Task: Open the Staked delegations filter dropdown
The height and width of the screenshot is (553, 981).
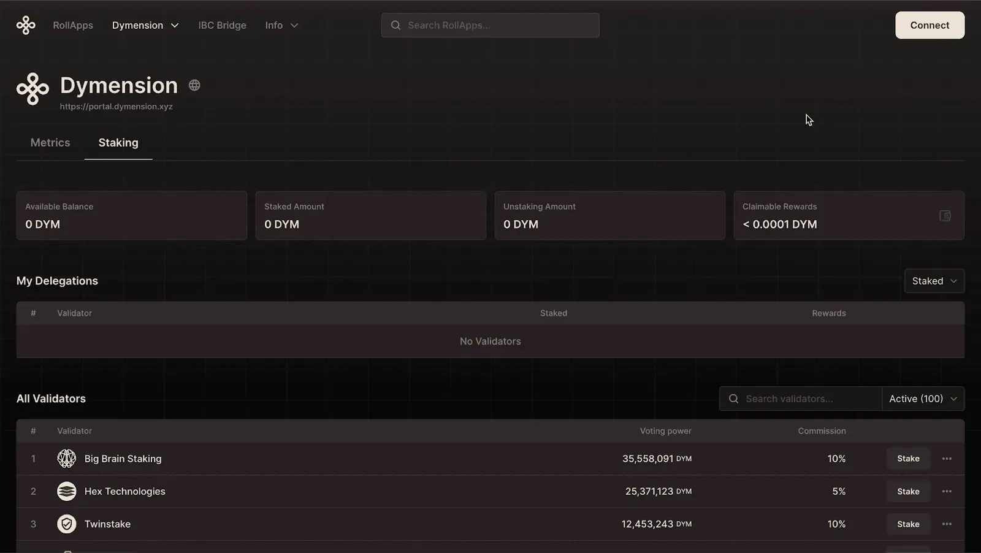Action: (x=934, y=281)
